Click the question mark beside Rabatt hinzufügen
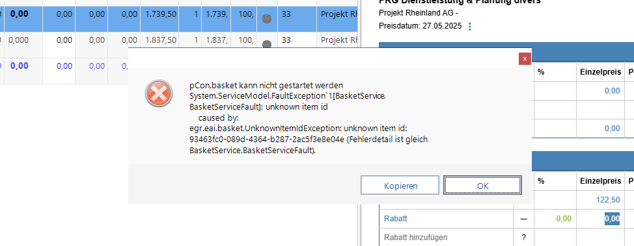 coord(523,238)
